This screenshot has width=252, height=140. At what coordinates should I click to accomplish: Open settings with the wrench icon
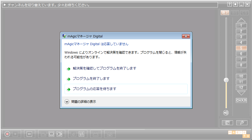(x=242, y=123)
